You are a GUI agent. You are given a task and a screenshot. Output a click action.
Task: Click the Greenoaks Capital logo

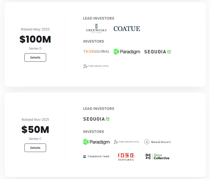(96, 28)
